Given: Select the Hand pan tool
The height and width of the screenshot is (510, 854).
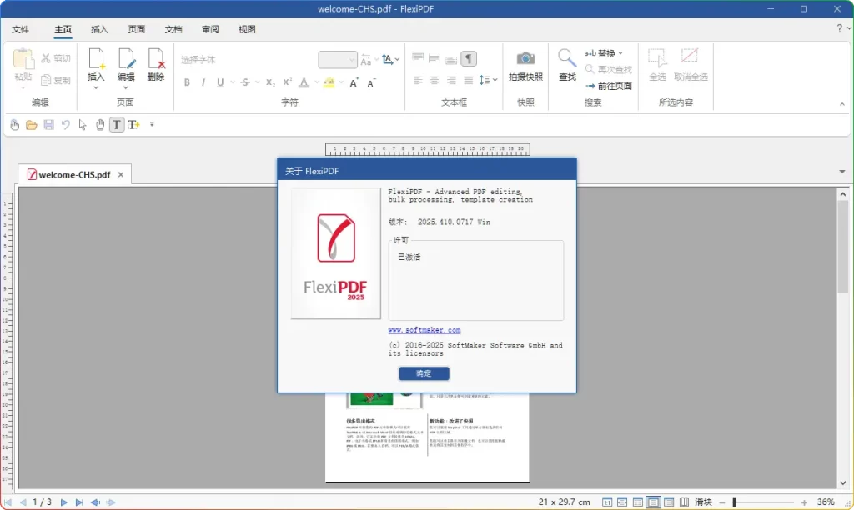Looking at the screenshot, I should click(x=100, y=125).
